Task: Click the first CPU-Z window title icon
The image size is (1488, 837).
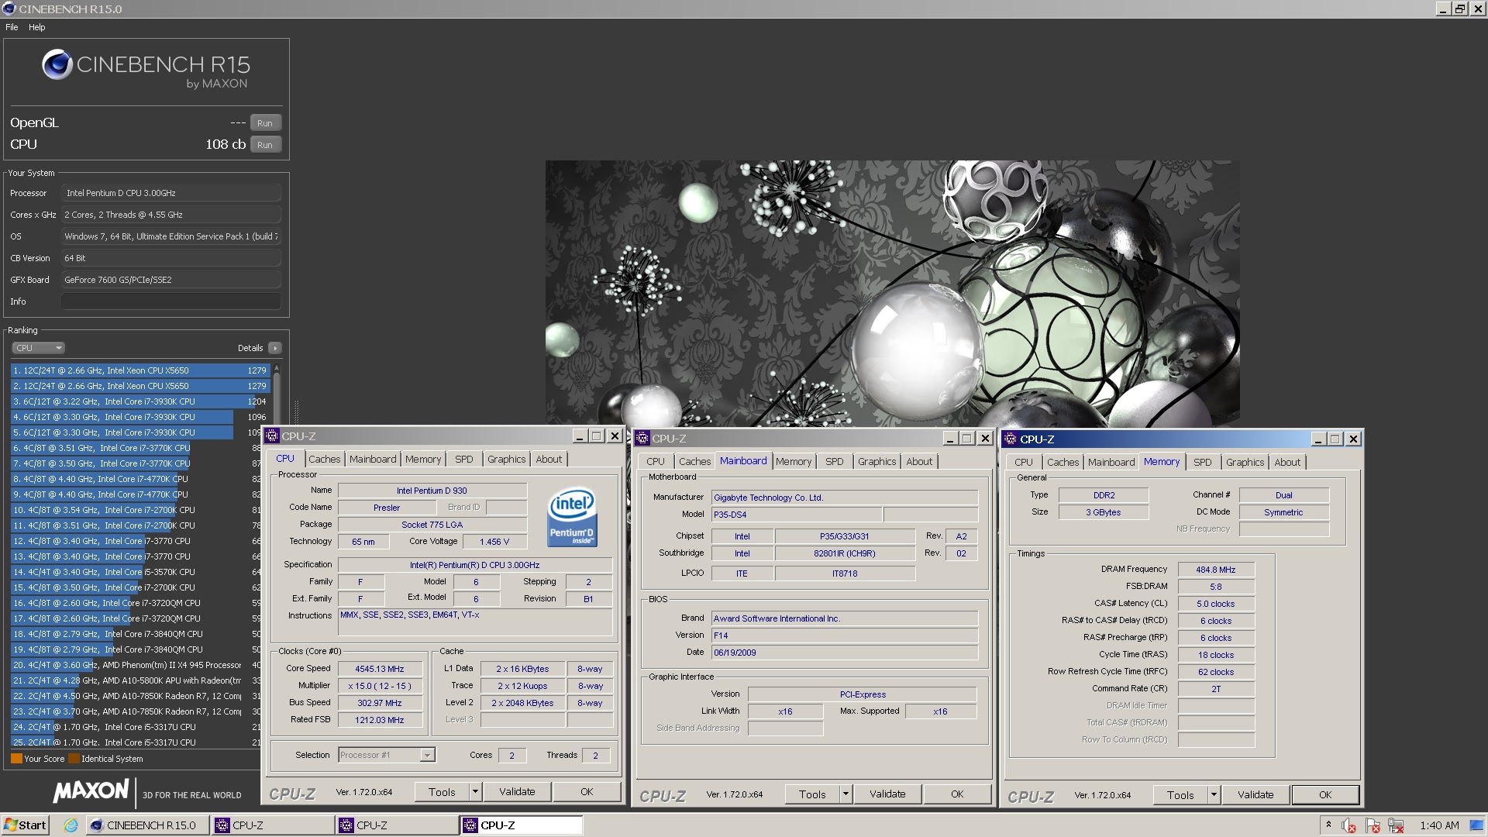Action: point(272,436)
